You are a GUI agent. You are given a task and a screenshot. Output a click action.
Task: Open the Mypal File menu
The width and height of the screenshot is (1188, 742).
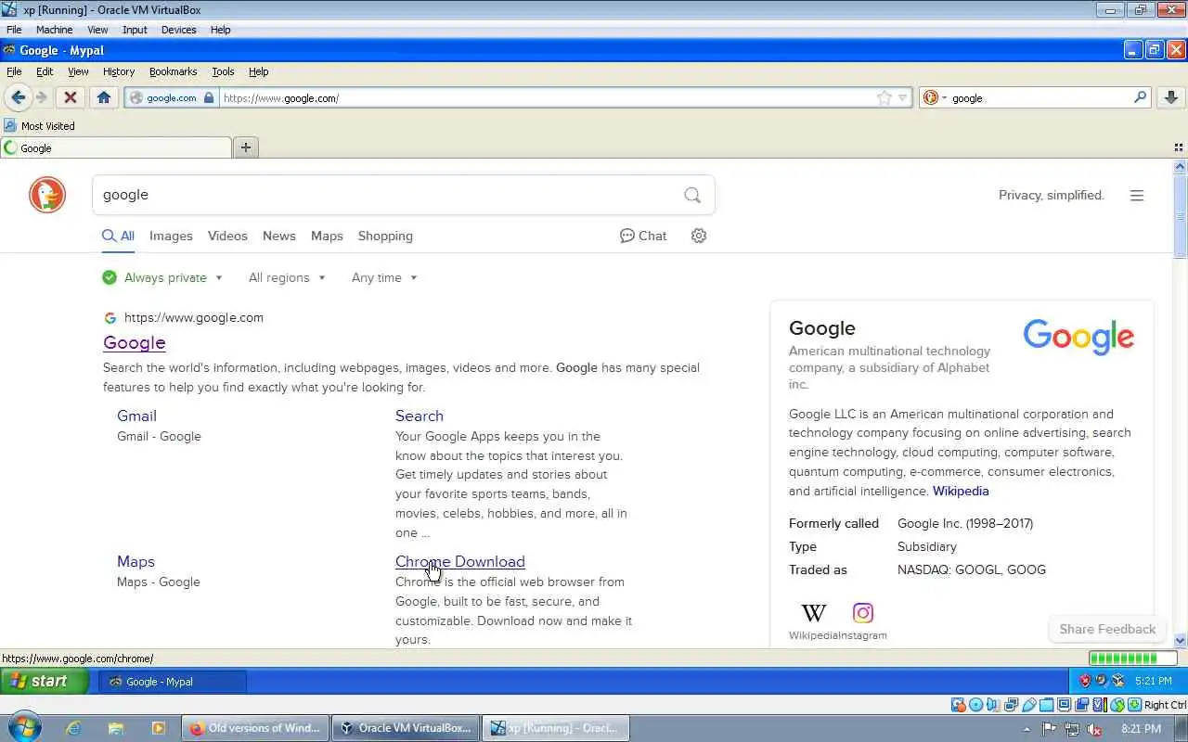(14, 71)
